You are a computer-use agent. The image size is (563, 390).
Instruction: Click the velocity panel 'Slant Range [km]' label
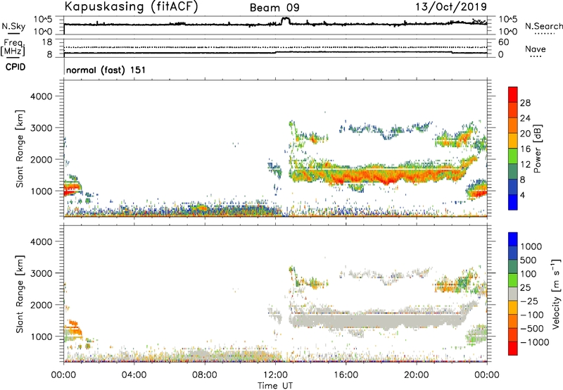pyautogui.click(x=20, y=294)
